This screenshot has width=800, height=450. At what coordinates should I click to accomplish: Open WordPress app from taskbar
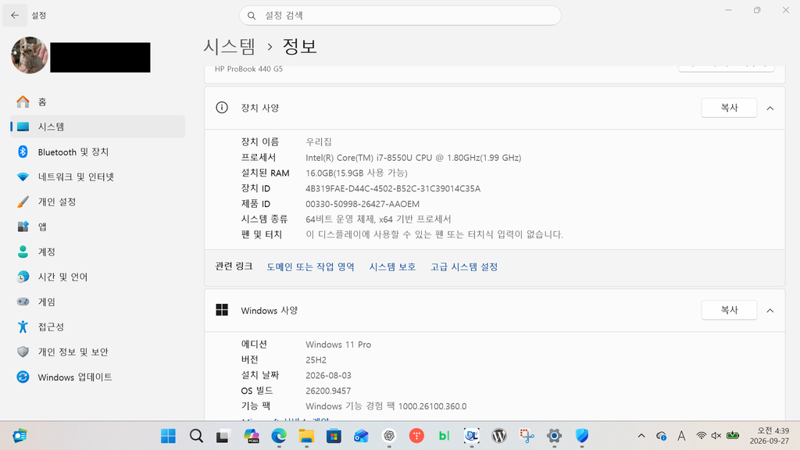pos(499,436)
